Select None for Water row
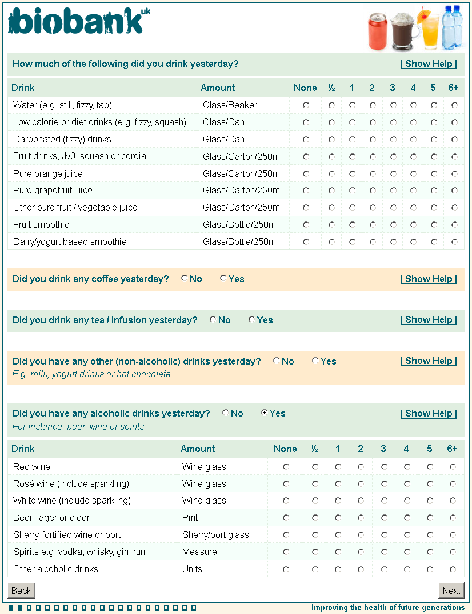Viewport: 472px width, 614px height. pyautogui.click(x=306, y=105)
